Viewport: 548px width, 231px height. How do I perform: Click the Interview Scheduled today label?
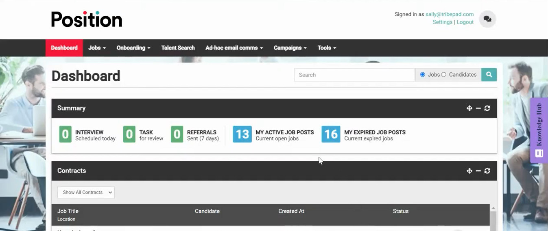[x=95, y=136]
